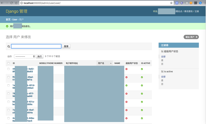Viewport: 206px width, 124px height.
Task: Click the red superuser icon in the 446a row
Action: [x=126, y=118]
